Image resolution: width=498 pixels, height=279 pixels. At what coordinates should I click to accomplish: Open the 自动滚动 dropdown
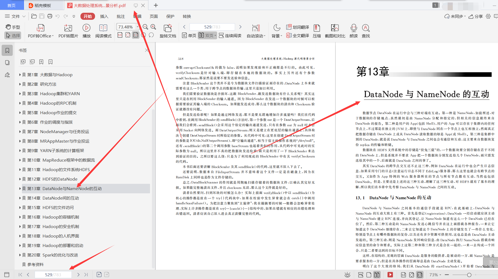coord(256,31)
